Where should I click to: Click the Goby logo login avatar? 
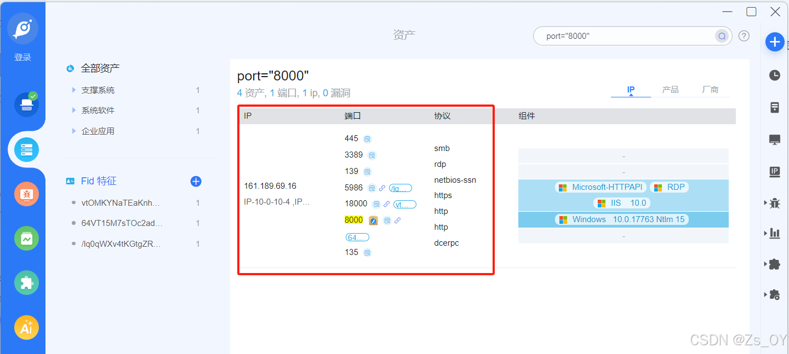pyautogui.click(x=22, y=28)
